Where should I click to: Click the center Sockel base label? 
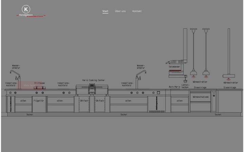[124, 115]
